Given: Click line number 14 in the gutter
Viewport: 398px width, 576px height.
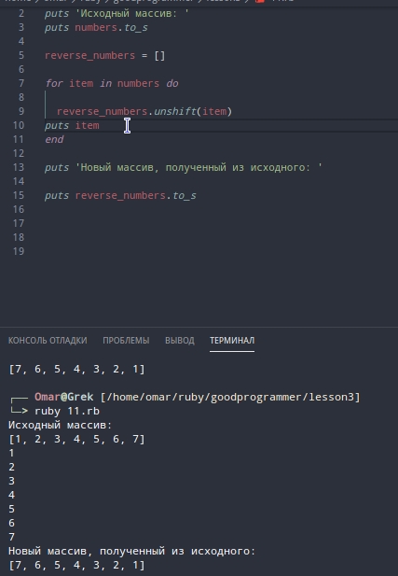Looking at the screenshot, I should click(x=19, y=181).
